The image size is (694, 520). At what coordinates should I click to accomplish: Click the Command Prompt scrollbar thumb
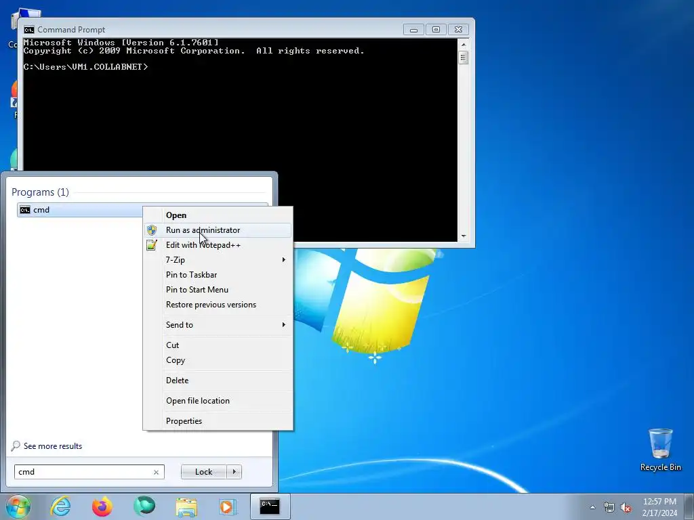[464, 58]
